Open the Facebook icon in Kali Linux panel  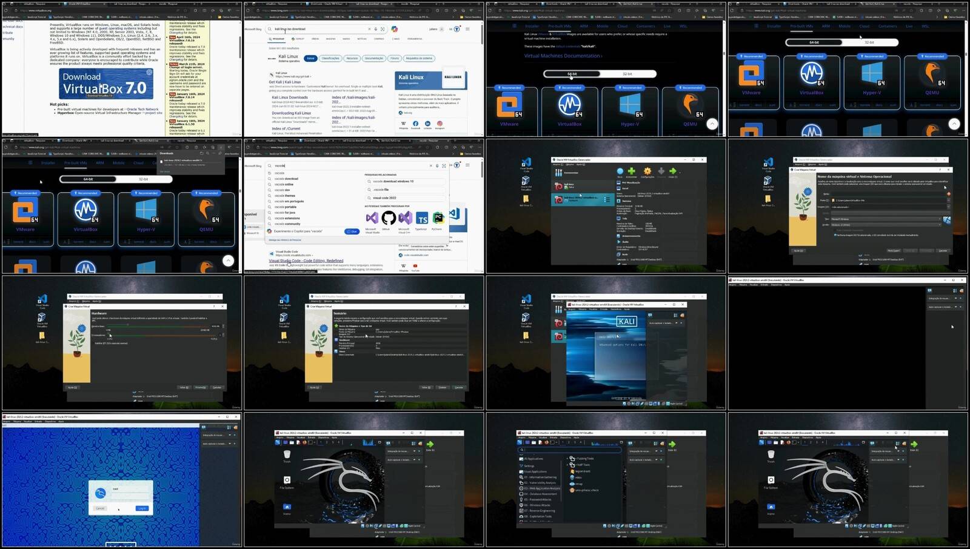pos(415,124)
